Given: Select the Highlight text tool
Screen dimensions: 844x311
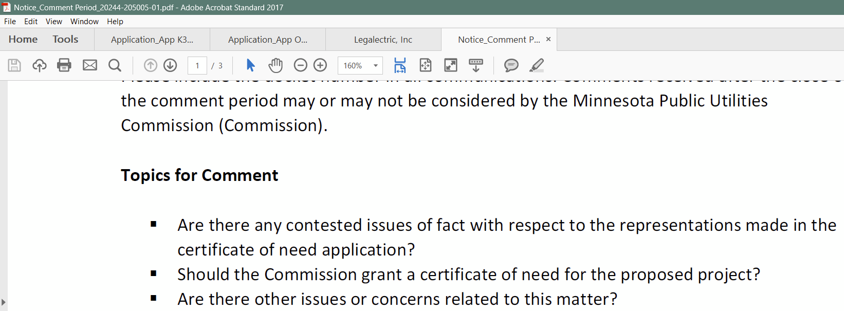Looking at the screenshot, I should 537,65.
